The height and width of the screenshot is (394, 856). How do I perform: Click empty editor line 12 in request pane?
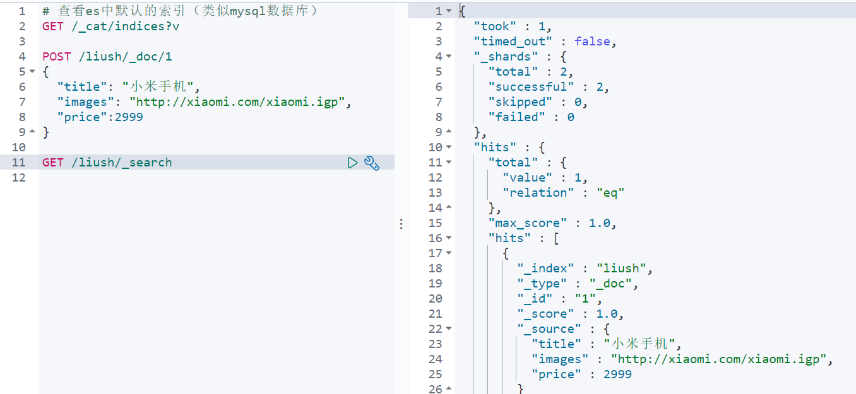click(217, 178)
